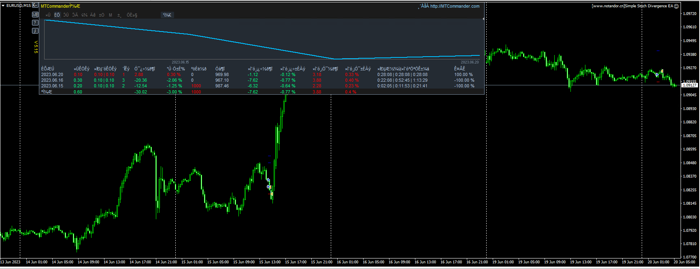Click the -12.54 profit value

click(x=140, y=86)
